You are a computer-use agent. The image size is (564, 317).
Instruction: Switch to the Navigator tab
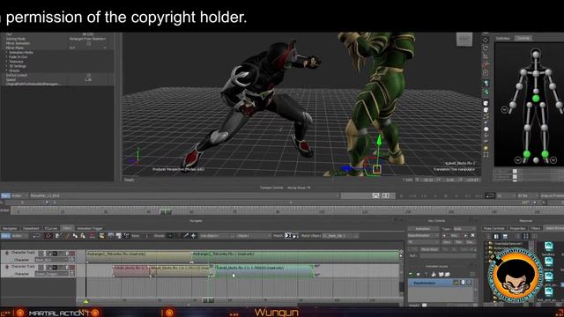pyautogui.click(x=10, y=228)
